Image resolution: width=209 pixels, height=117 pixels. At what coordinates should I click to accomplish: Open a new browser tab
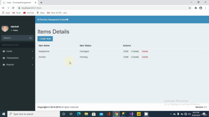click(x=41, y=3)
